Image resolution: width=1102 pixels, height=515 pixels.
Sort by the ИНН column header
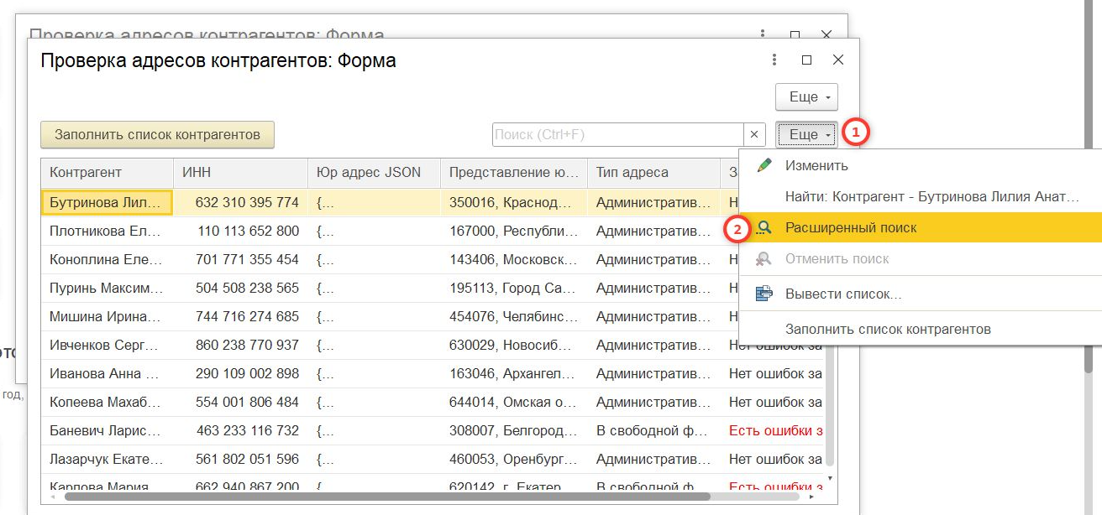point(241,173)
